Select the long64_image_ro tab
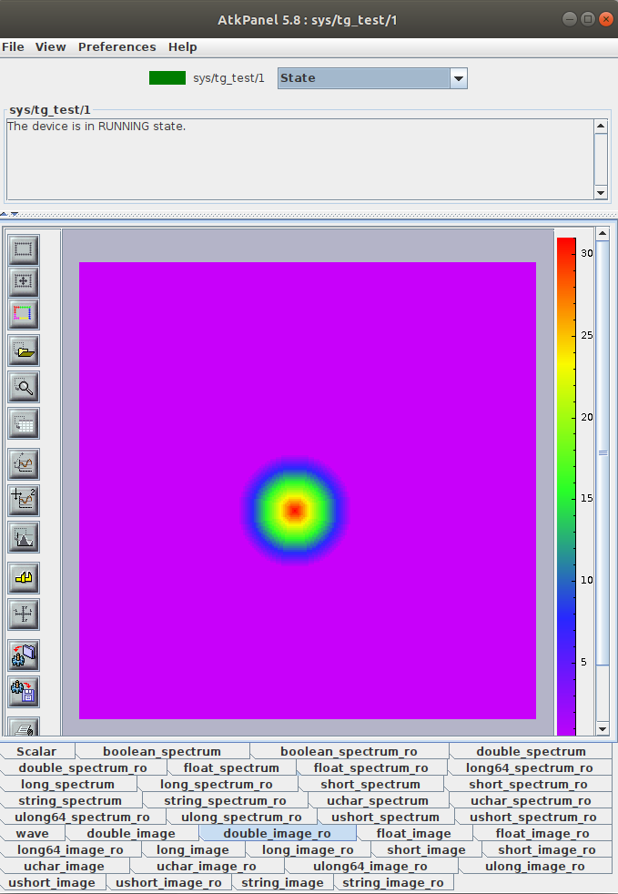The image size is (618, 894). pyautogui.click(x=70, y=850)
